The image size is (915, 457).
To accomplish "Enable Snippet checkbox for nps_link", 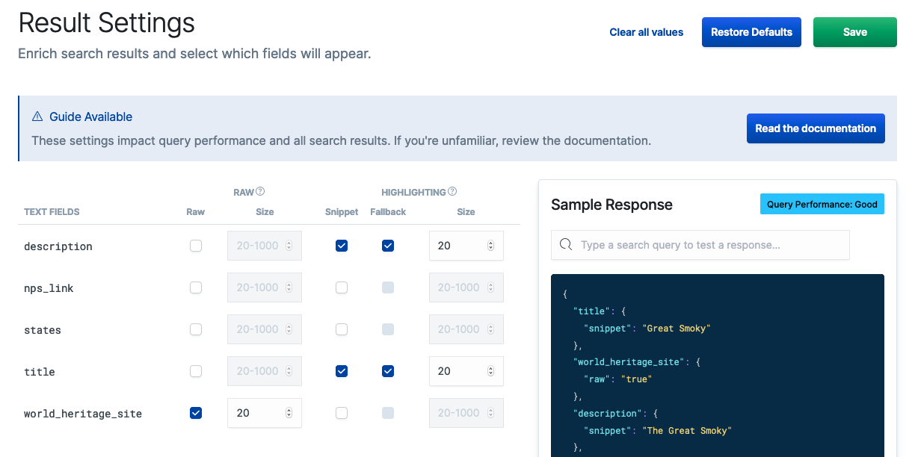I will point(342,287).
